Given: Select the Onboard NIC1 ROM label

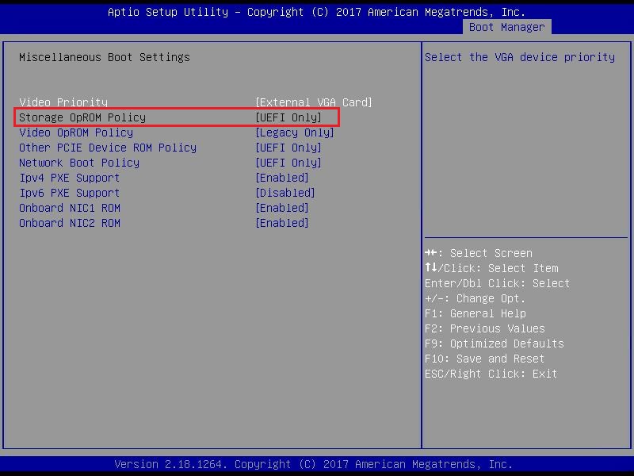Looking at the screenshot, I should click(x=70, y=208).
